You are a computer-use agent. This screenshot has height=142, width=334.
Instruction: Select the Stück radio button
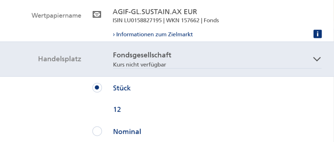pyautogui.click(x=97, y=88)
